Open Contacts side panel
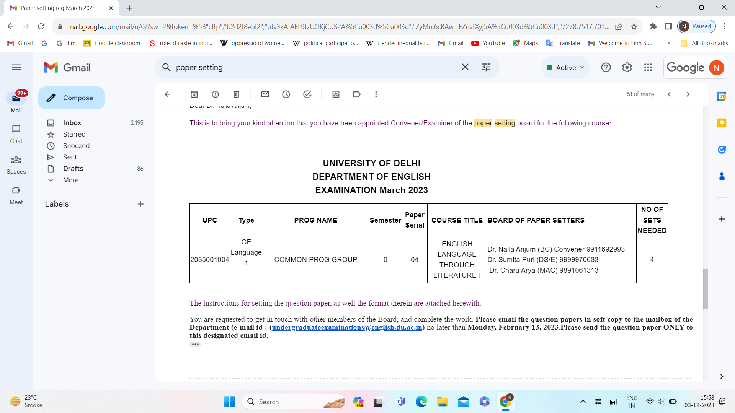Viewport: 735px width, 413px height. pos(722,176)
